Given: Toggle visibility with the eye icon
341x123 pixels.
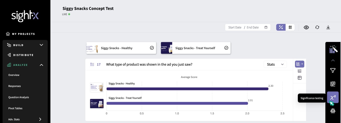Looking at the screenshot, I should pos(306,27).
